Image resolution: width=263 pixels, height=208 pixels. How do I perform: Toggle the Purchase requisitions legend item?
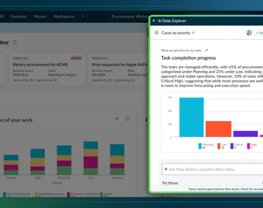[x=83, y=194]
